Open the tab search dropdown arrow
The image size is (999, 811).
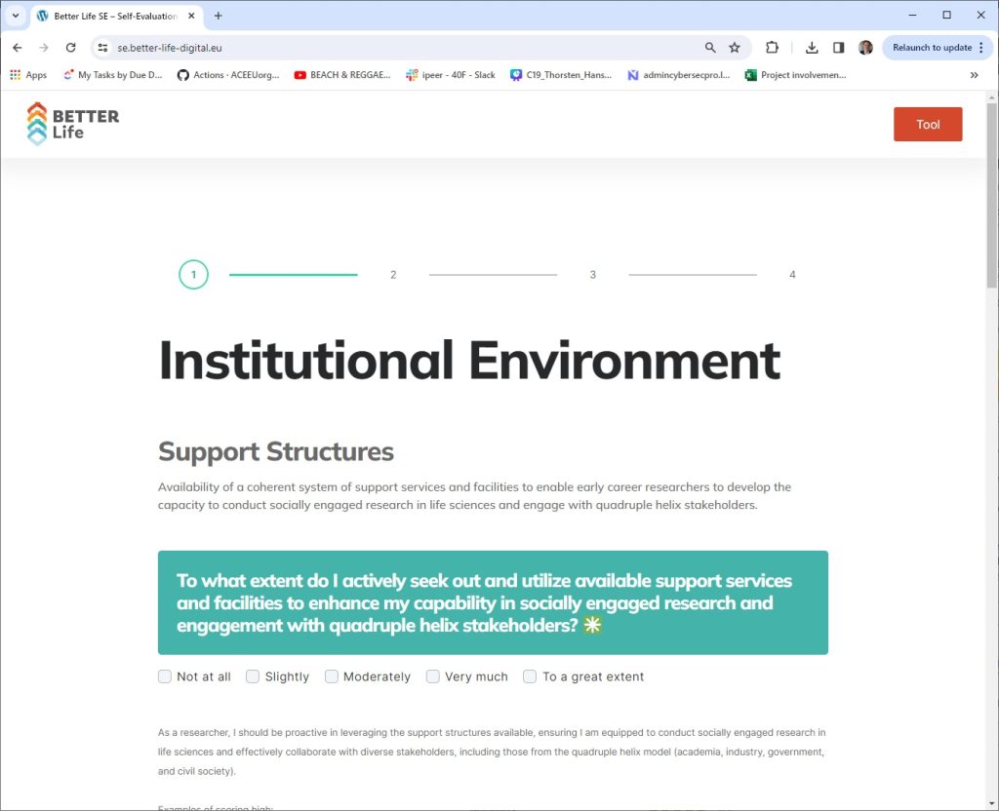click(16, 16)
